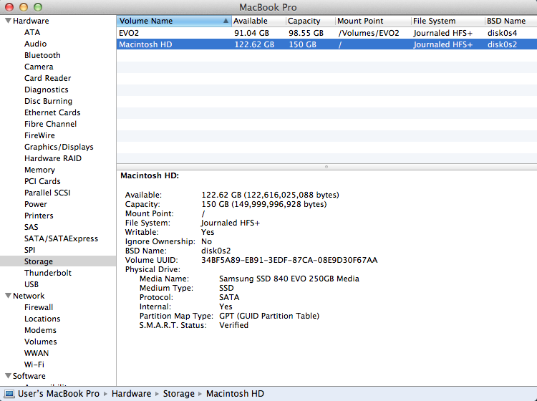Open the Memory entry

click(x=39, y=170)
